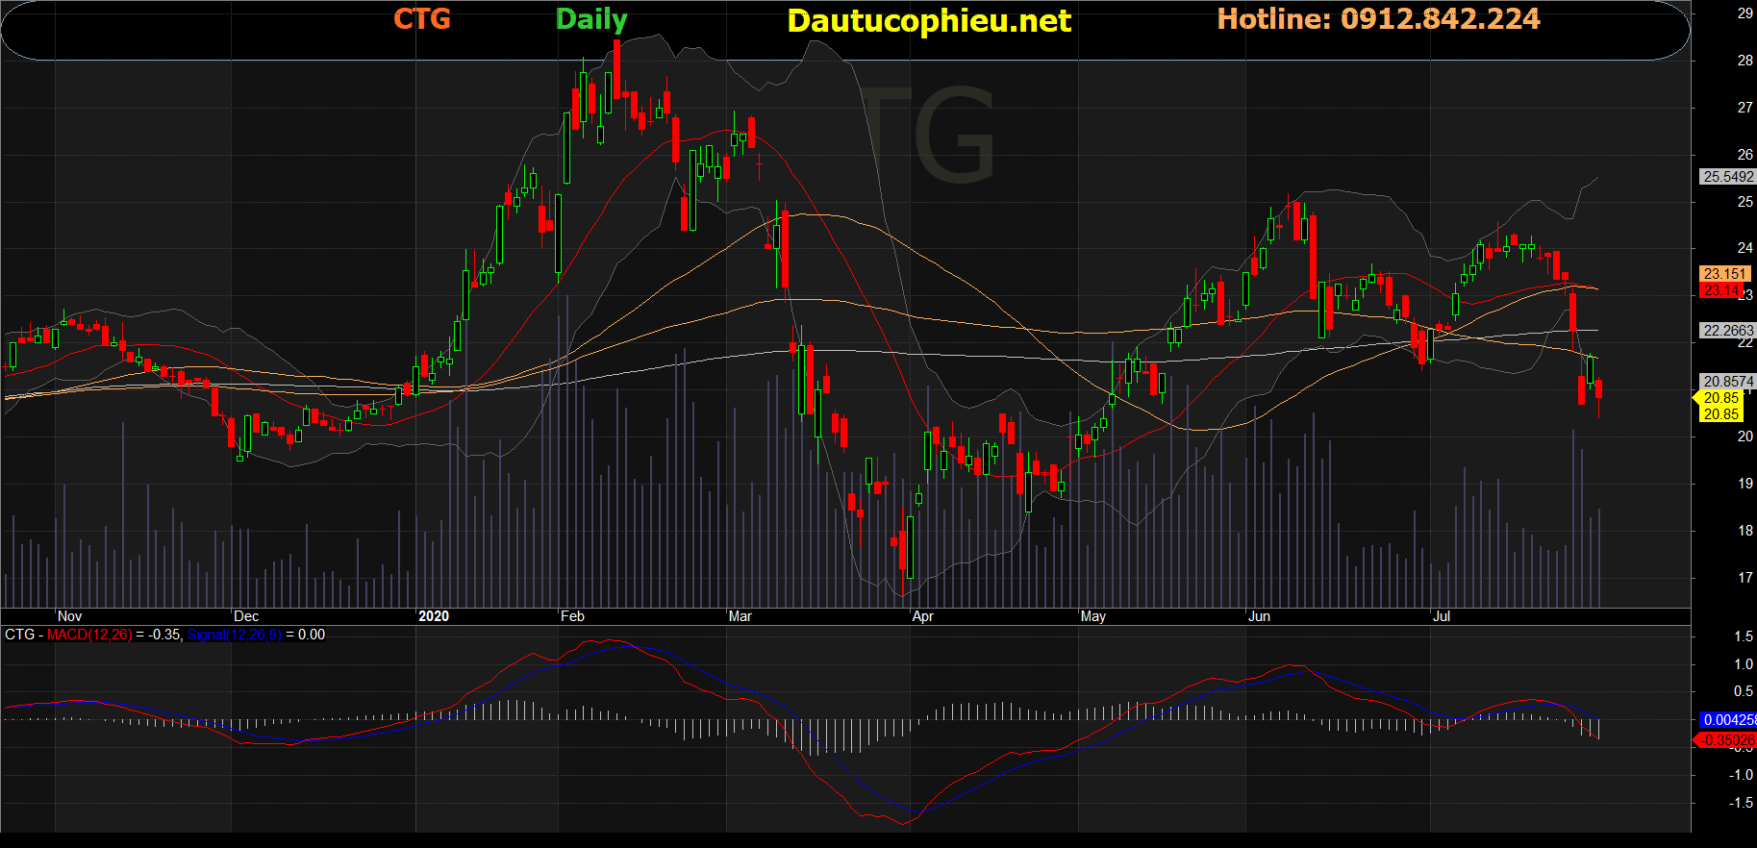Viewport: 1757px width, 848px height.
Task: Click the 1.5 MACD axis label
Action: (1744, 636)
